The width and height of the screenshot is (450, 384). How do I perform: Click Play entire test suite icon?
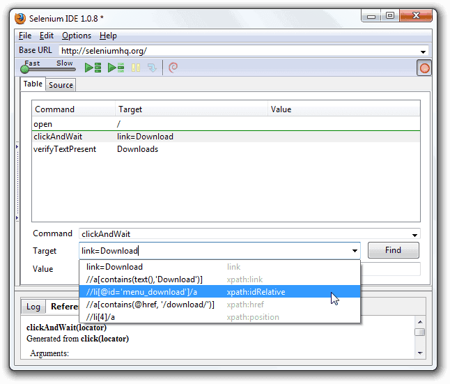click(93, 68)
